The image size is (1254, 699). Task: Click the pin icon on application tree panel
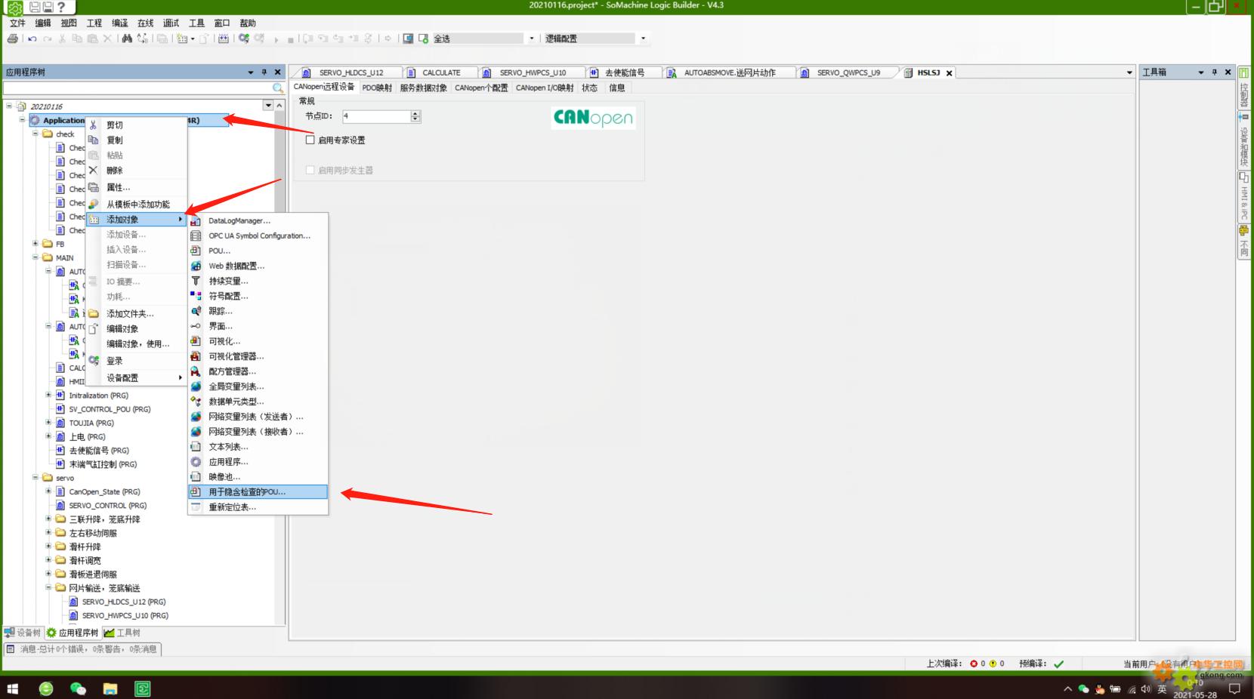(264, 72)
